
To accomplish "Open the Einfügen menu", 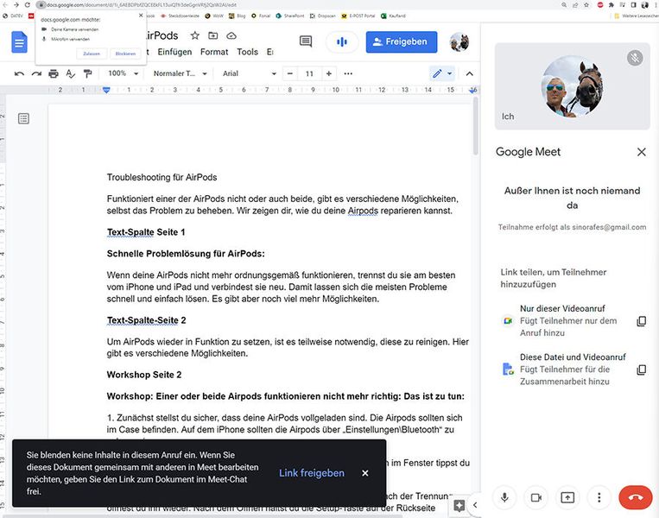I will click(x=174, y=52).
